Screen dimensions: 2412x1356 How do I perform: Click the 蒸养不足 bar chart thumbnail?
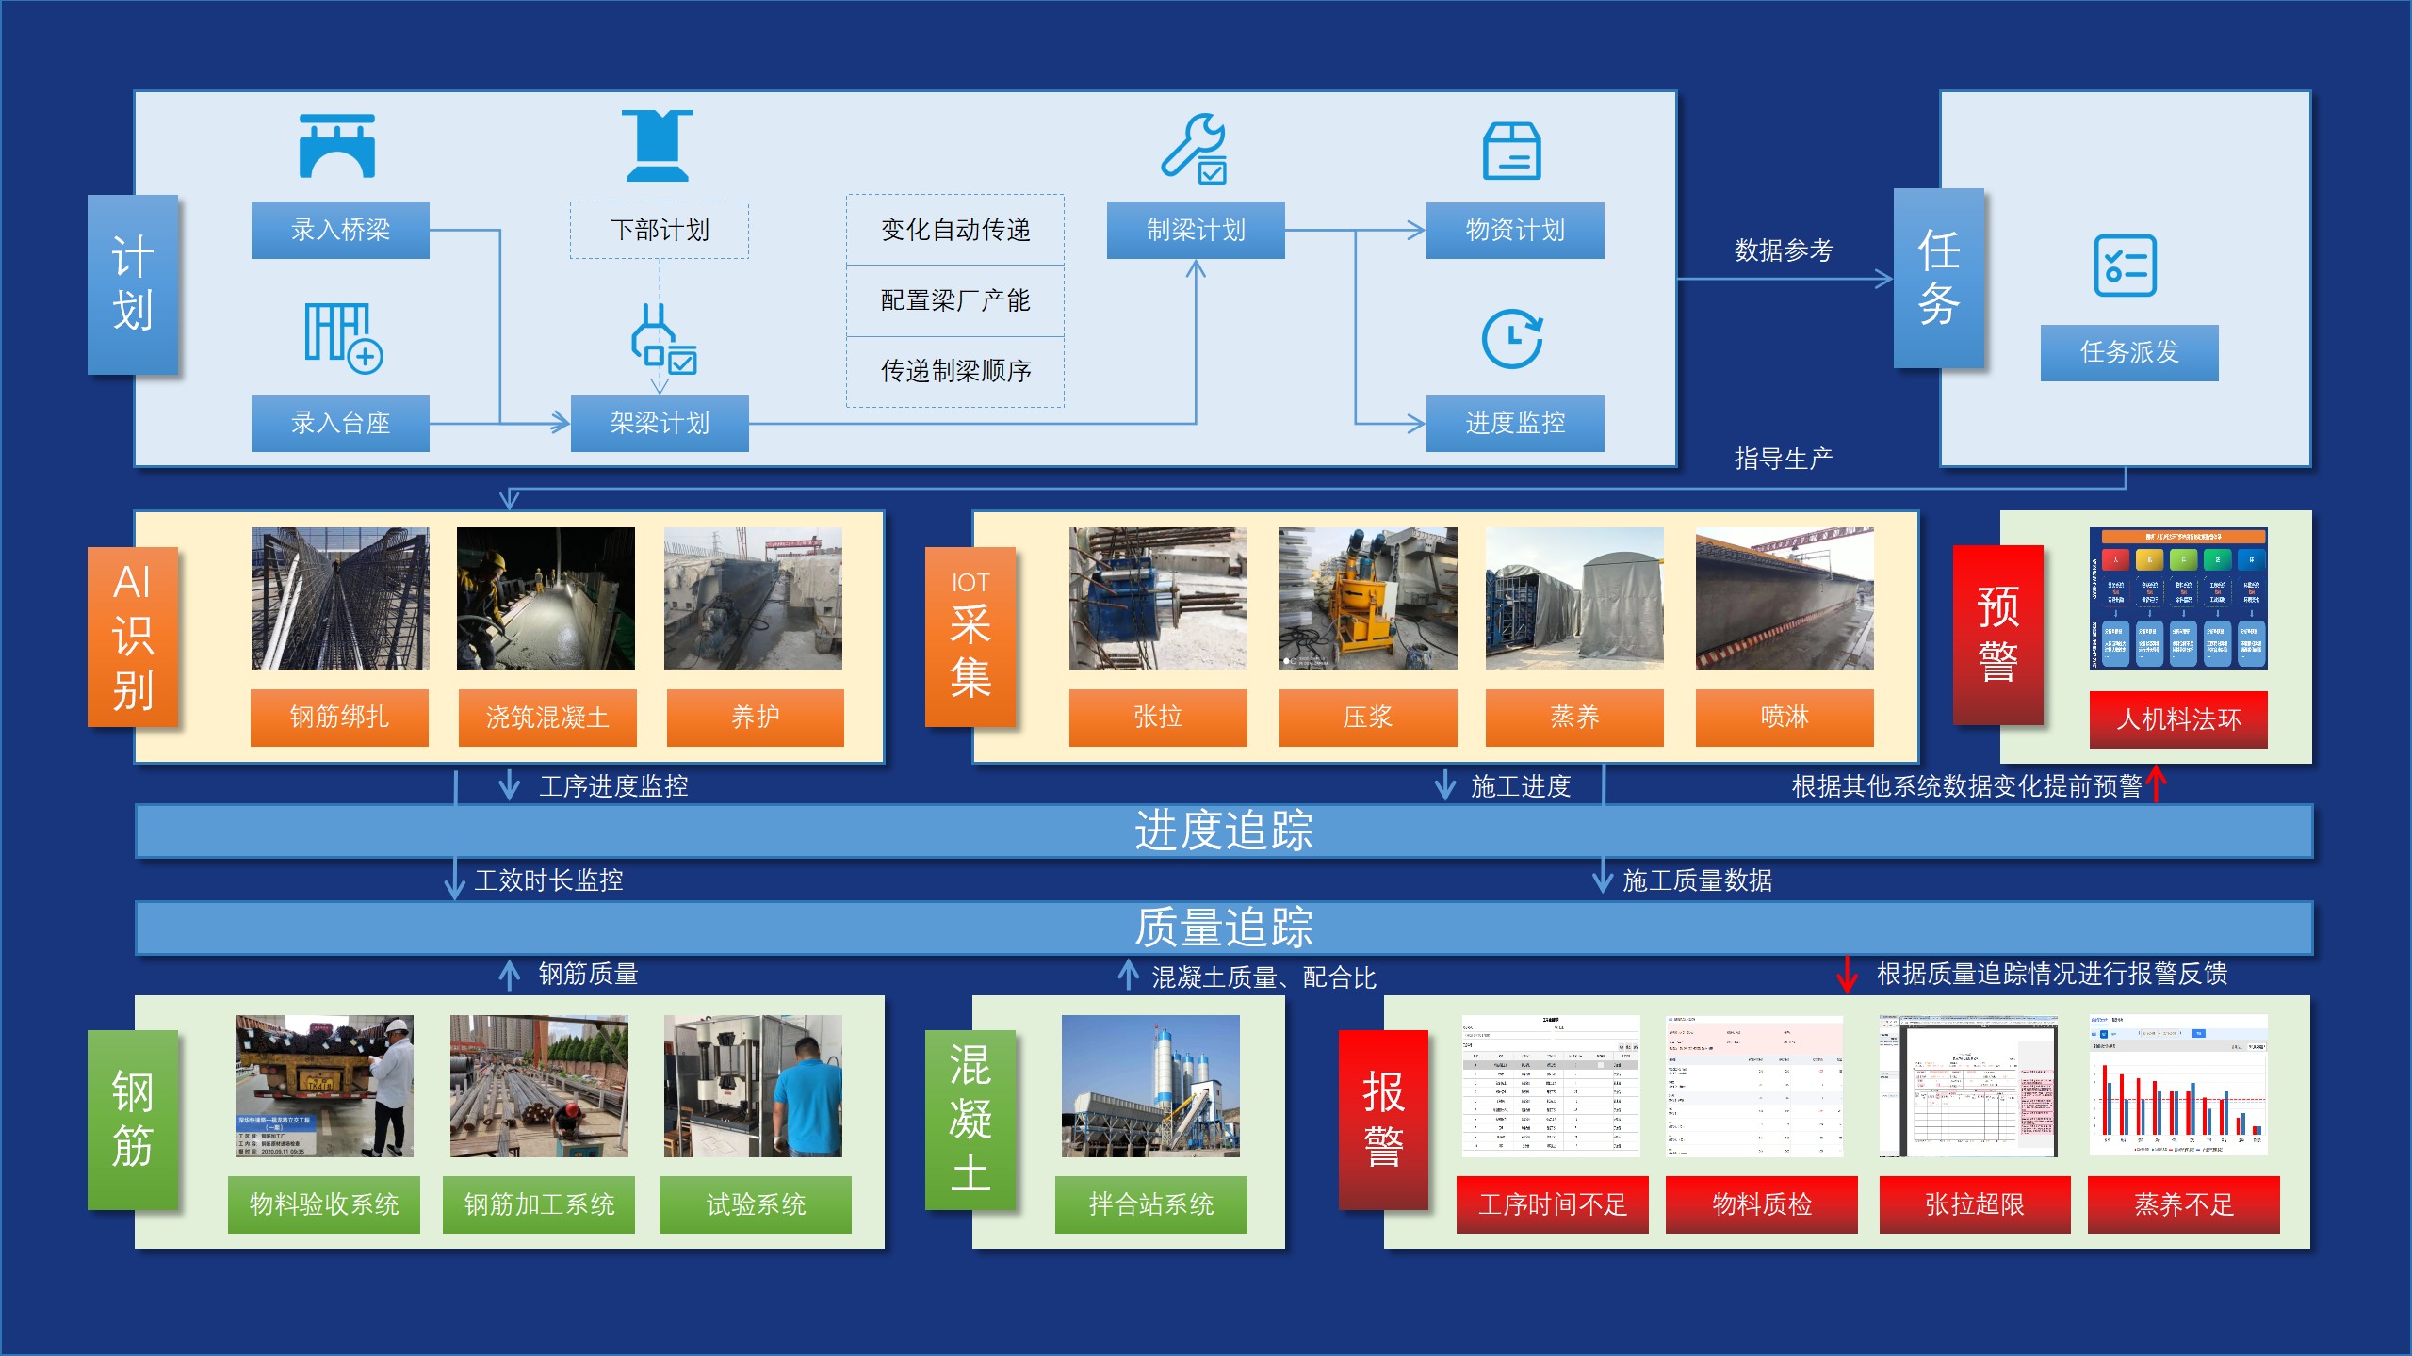(x=2178, y=1085)
